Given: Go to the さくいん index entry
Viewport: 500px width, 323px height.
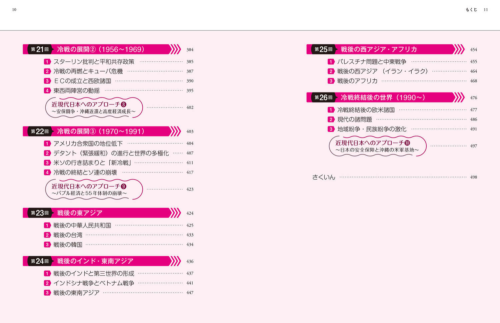Looking at the screenshot, I should point(324,177).
